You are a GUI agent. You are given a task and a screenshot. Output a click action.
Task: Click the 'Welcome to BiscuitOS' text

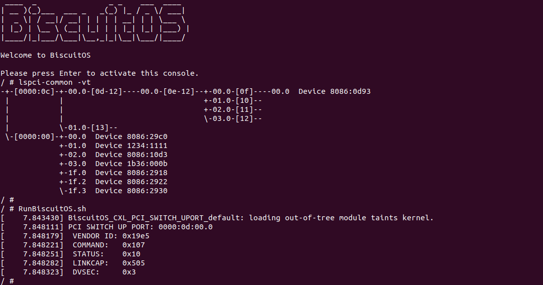pos(45,55)
